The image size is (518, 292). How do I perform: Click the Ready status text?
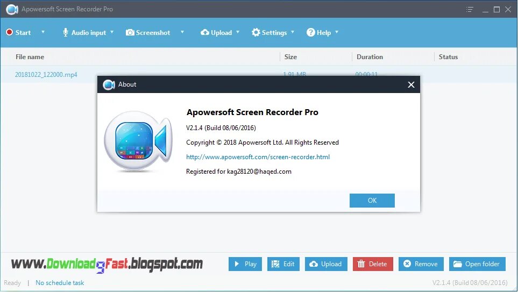point(12,283)
